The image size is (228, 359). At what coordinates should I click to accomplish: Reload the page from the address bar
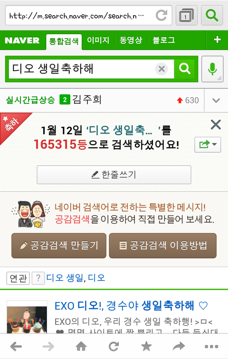pyautogui.click(x=161, y=15)
